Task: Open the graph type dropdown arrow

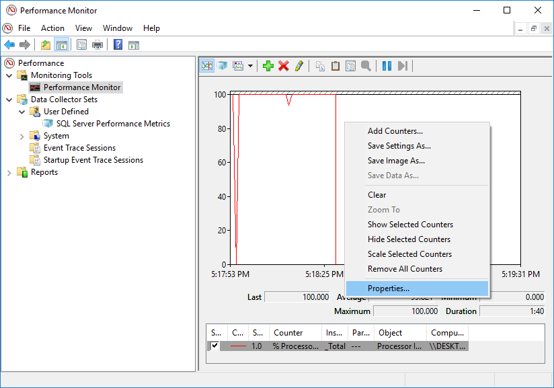Action: click(249, 65)
